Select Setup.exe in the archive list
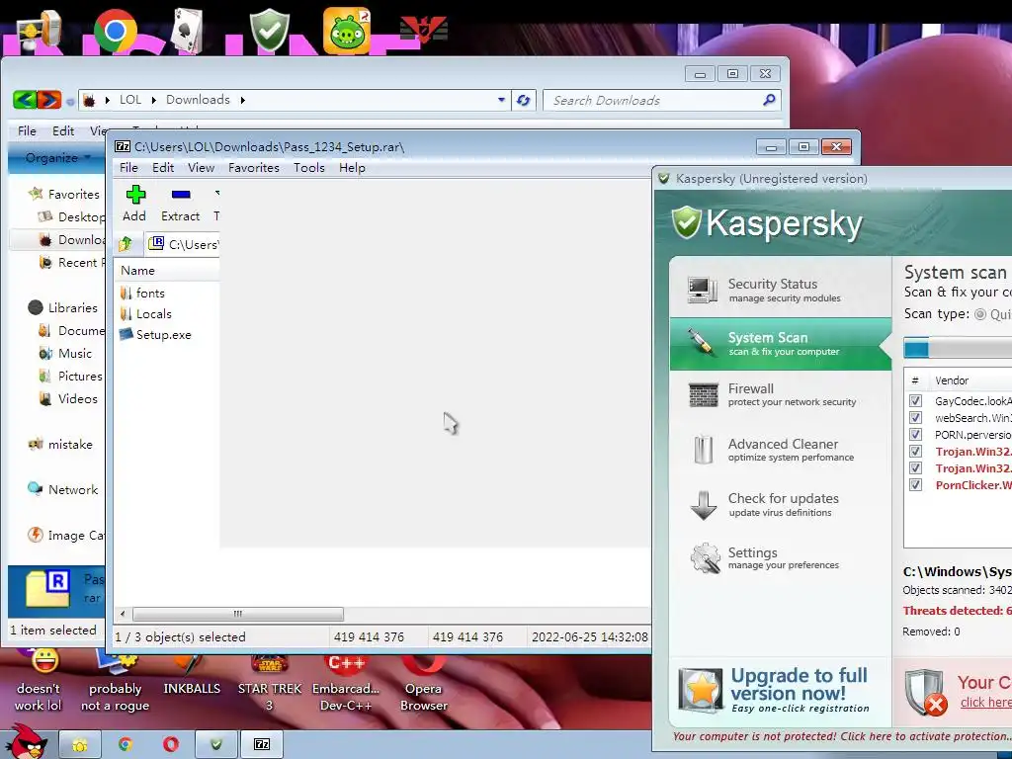Viewport: 1012px width, 759px height. pyautogui.click(x=155, y=334)
